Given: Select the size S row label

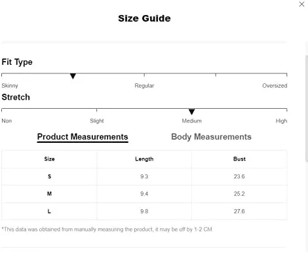Looking at the screenshot, I should tap(49, 176).
